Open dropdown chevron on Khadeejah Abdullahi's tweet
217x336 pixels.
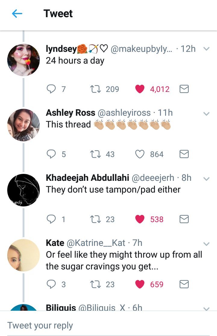coord(206,179)
